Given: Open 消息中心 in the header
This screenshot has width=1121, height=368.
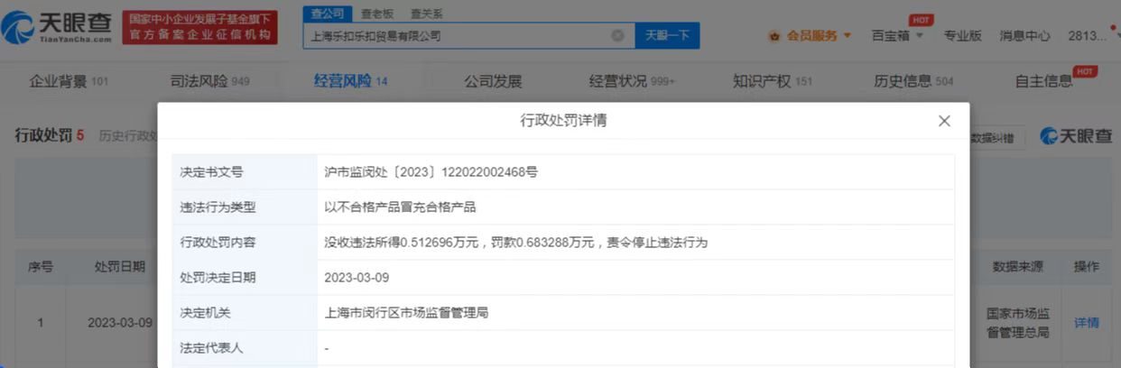Looking at the screenshot, I should click(1024, 36).
